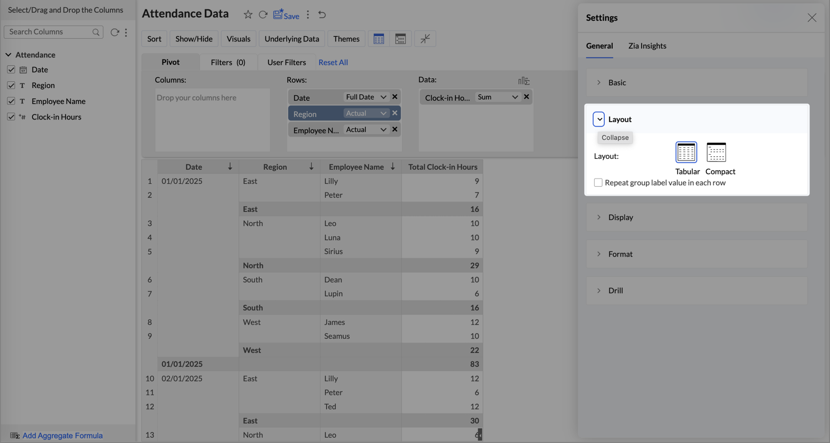The width and height of the screenshot is (830, 443).
Task: Click Add Aggregate Formula link
Action: pyautogui.click(x=63, y=436)
